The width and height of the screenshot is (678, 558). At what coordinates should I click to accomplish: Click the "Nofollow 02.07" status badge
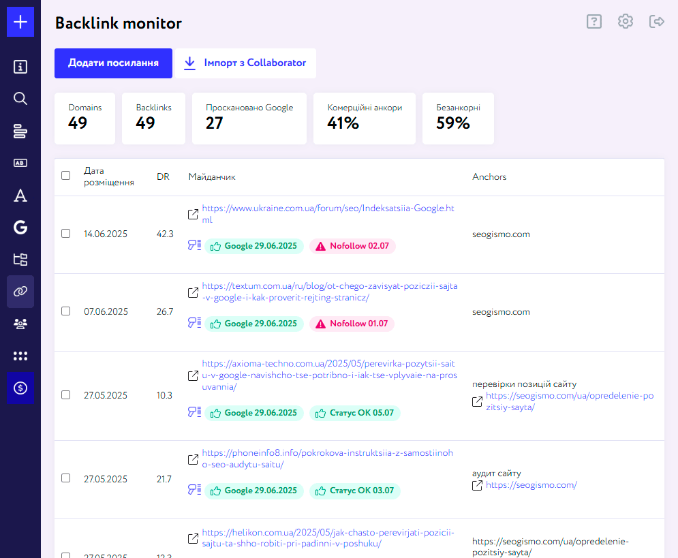coord(352,245)
